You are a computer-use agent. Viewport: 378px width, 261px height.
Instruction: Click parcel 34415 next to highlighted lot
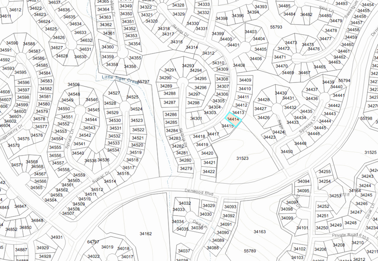[228, 126]
